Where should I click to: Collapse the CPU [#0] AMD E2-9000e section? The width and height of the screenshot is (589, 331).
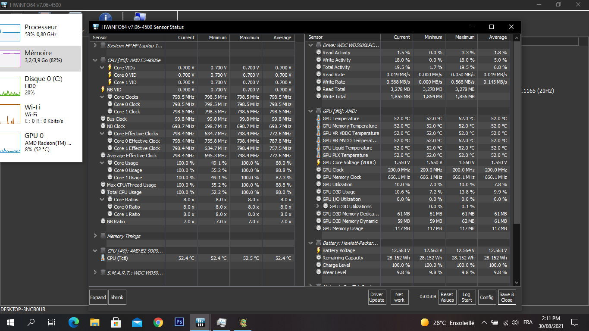point(96,60)
